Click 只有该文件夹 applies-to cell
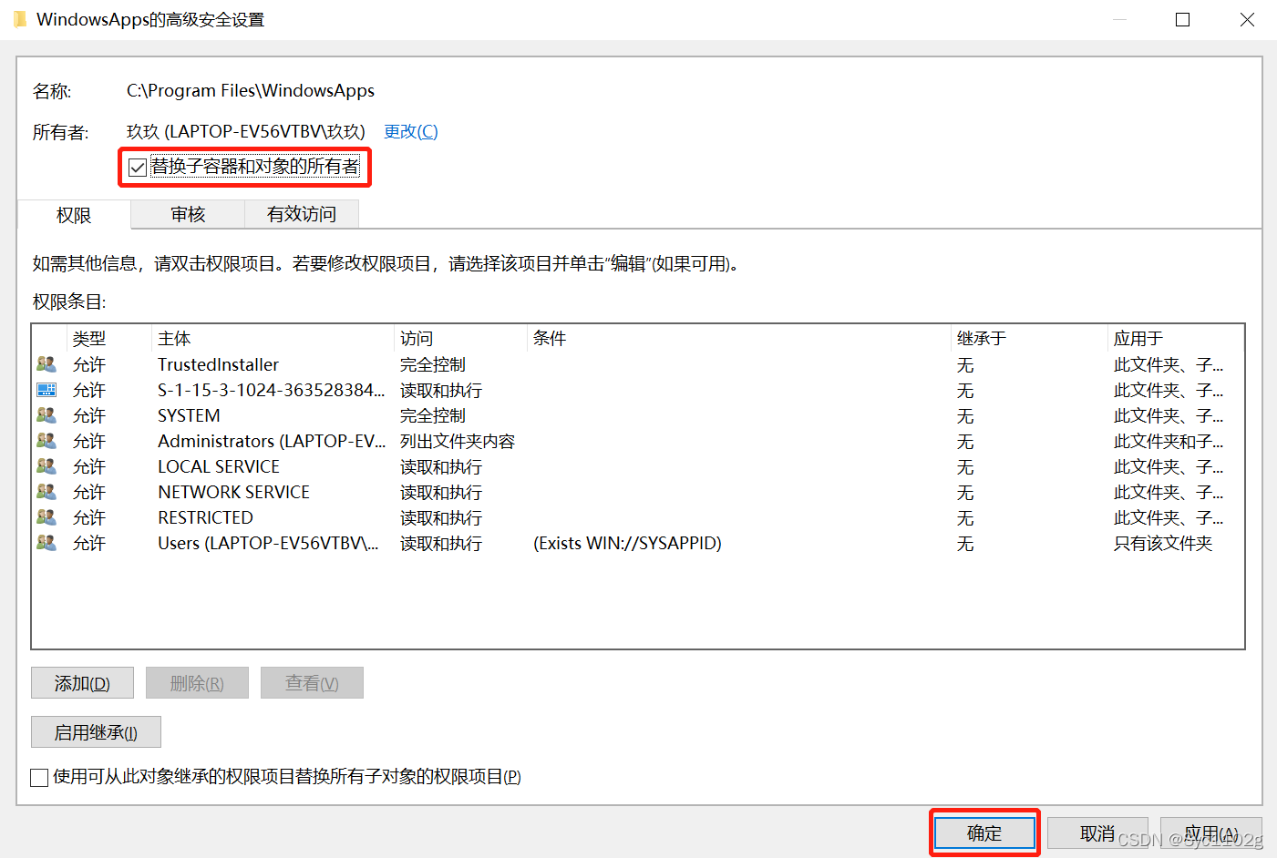Image resolution: width=1277 pixels, height=858 pixels. [1163, 543]
